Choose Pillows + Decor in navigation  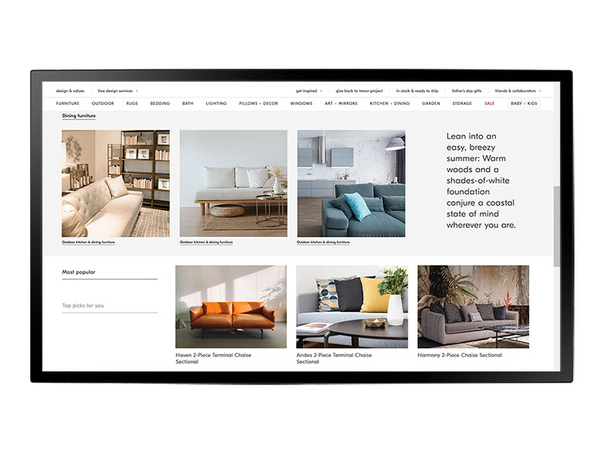258,103
